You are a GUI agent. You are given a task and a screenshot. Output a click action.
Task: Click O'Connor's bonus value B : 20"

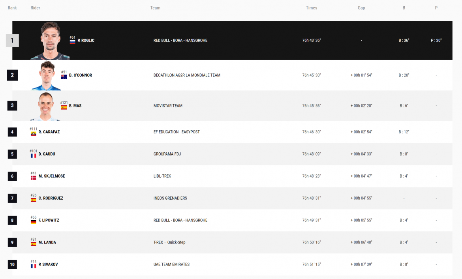point(404,75)
